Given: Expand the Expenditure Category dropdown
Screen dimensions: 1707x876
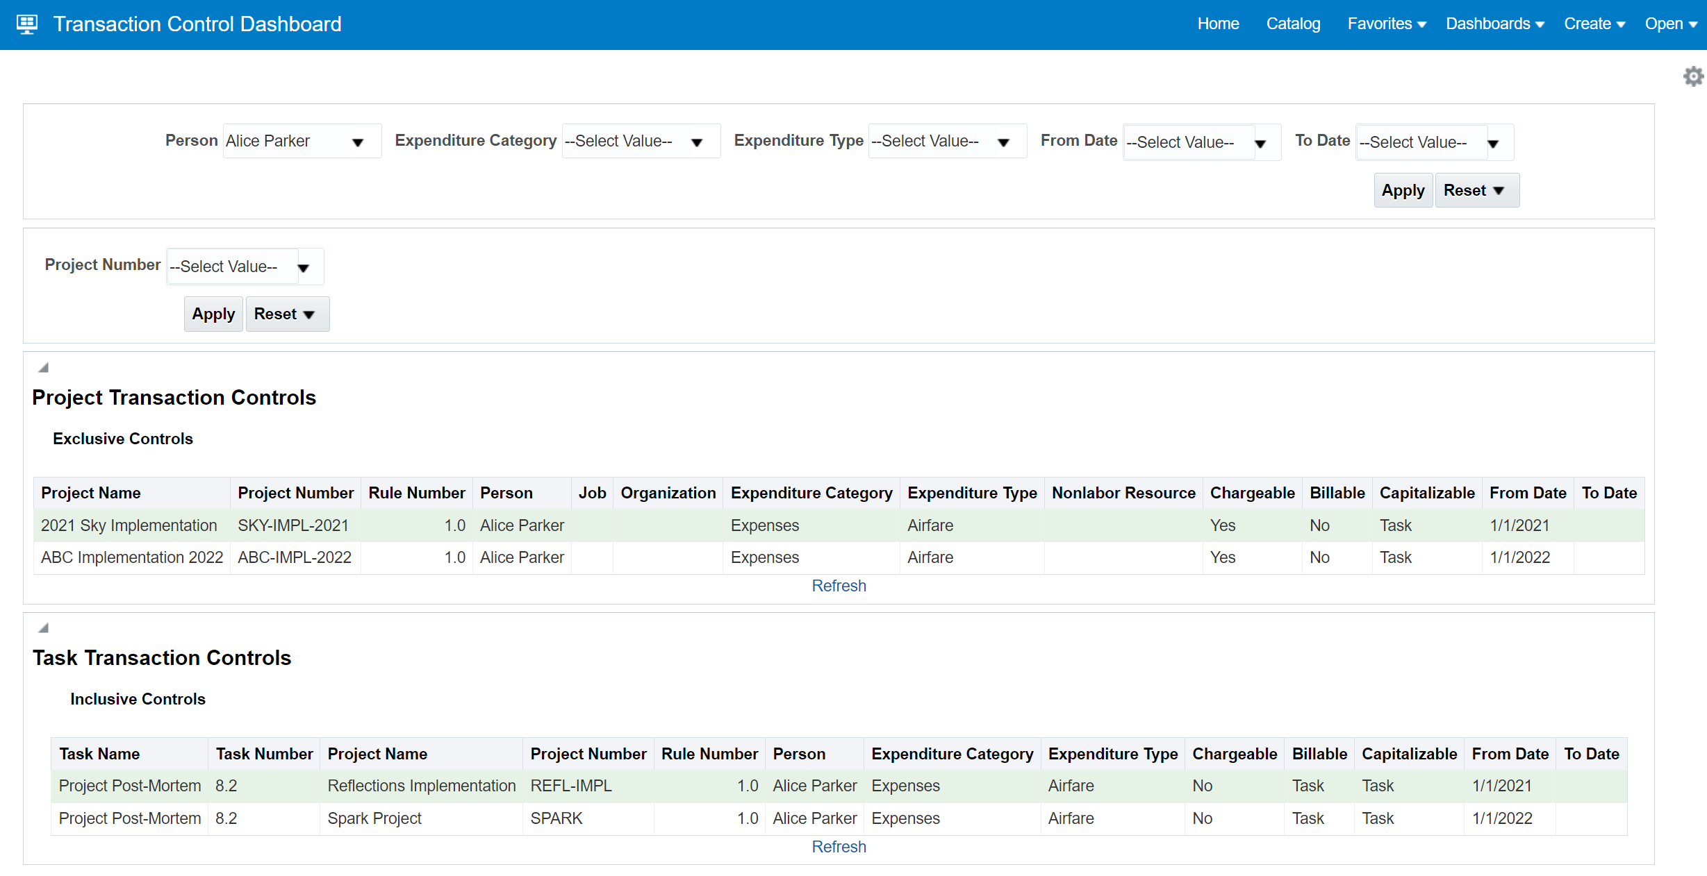Looking at the screenshot, I should pyautogui.click(x=641, y=142).
